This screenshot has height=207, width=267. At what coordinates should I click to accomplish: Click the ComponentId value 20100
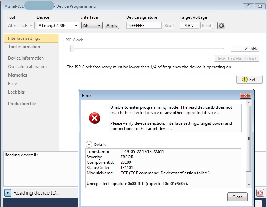(x=126, y=162)
